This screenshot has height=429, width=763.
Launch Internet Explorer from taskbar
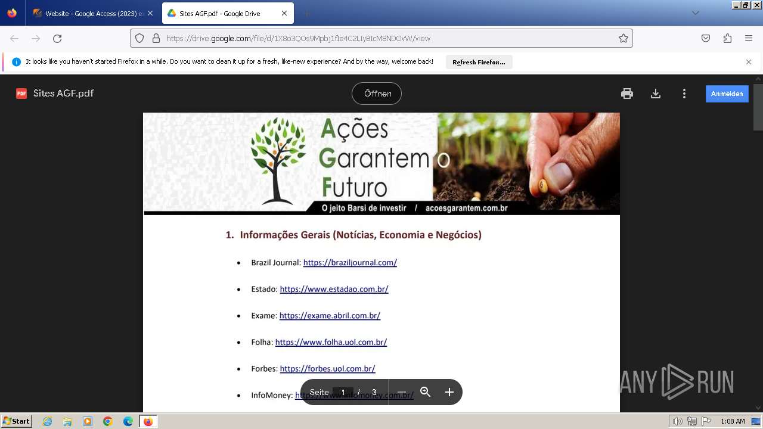pos(48,421)
